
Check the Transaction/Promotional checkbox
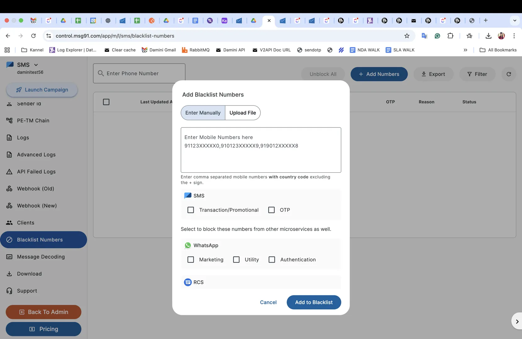(x=191, y=210)
